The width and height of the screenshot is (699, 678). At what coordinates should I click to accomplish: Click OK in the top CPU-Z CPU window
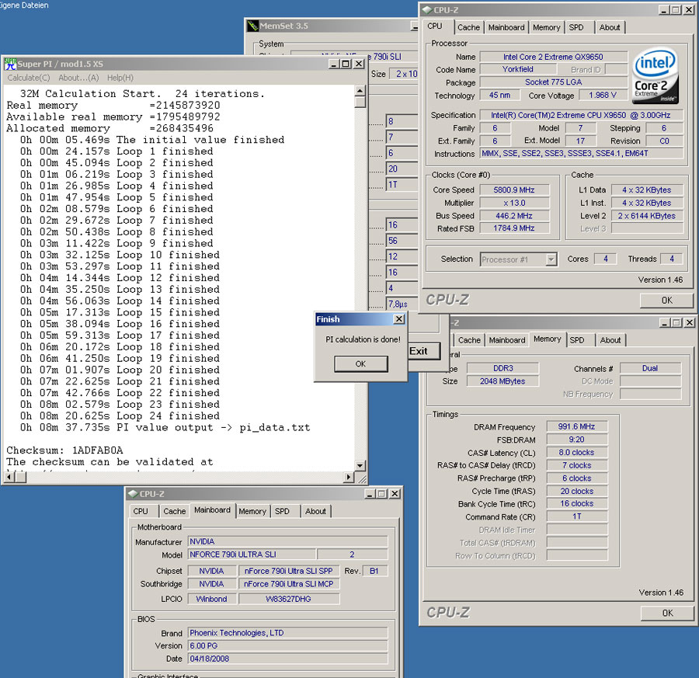666,301
